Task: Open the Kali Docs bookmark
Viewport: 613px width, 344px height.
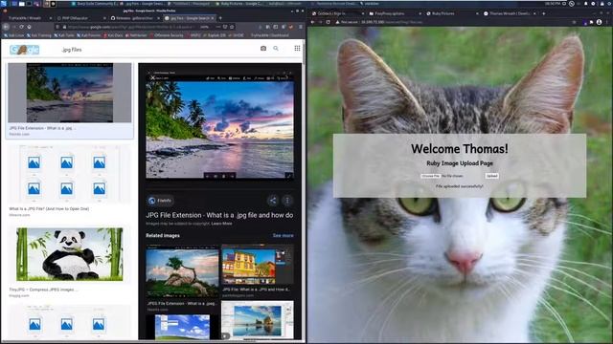Action: 113,35
